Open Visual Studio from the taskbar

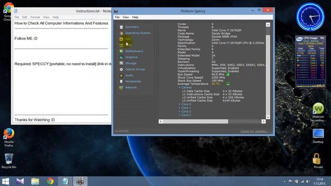pos(20,181)
